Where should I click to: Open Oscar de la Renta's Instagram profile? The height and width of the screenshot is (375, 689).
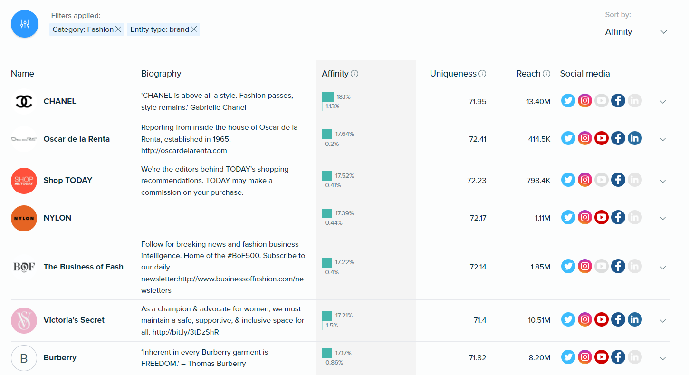pyautogui.click(x=585, y=138)
